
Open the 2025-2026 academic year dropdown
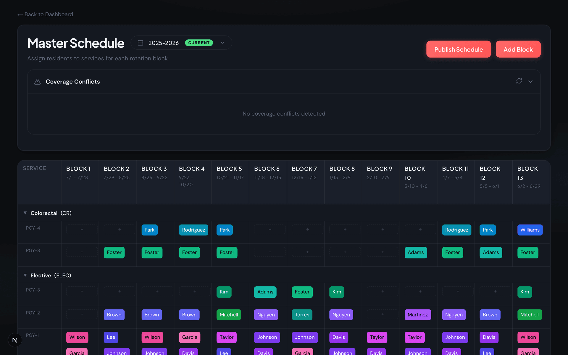point(222,43)
